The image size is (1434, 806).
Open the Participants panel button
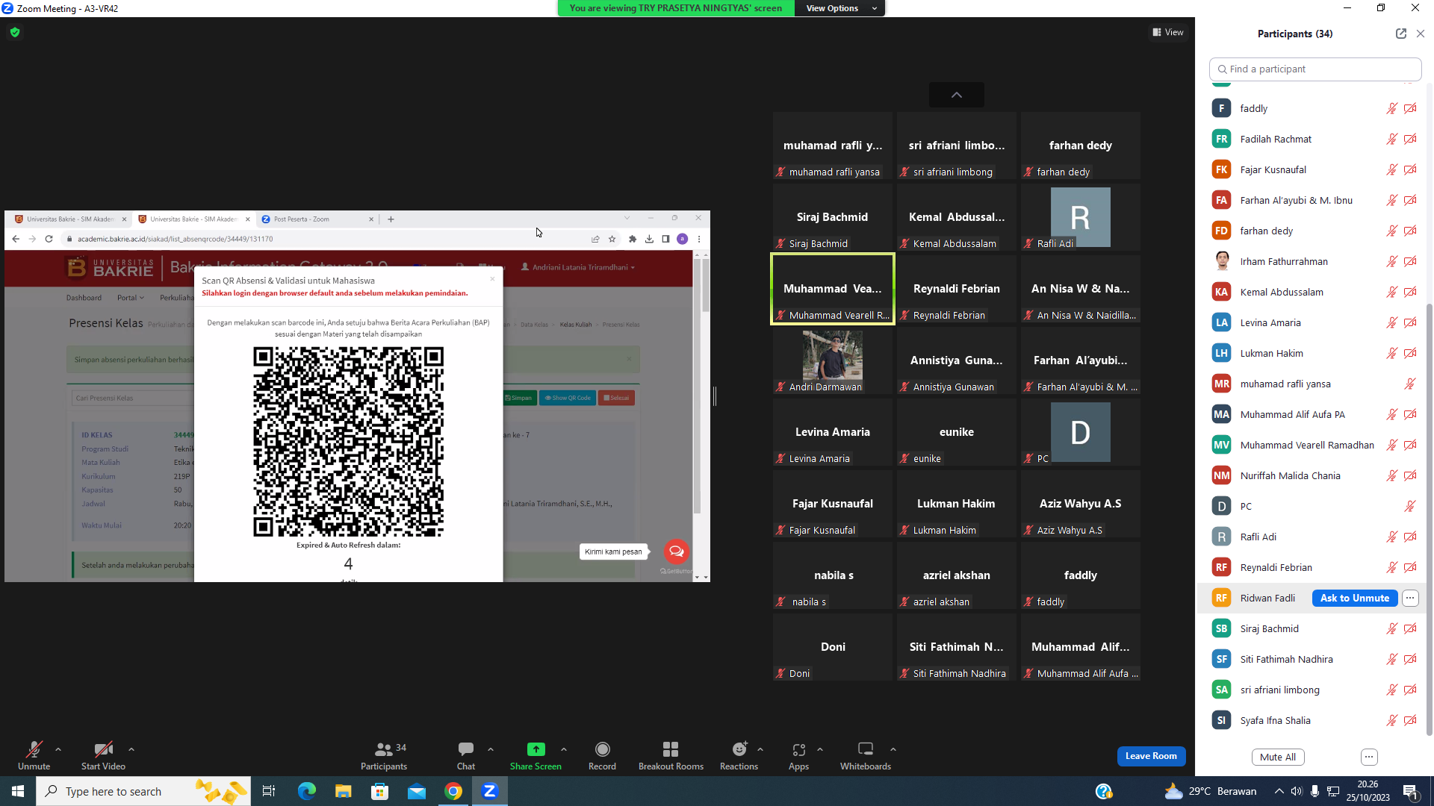click(384, 755)
